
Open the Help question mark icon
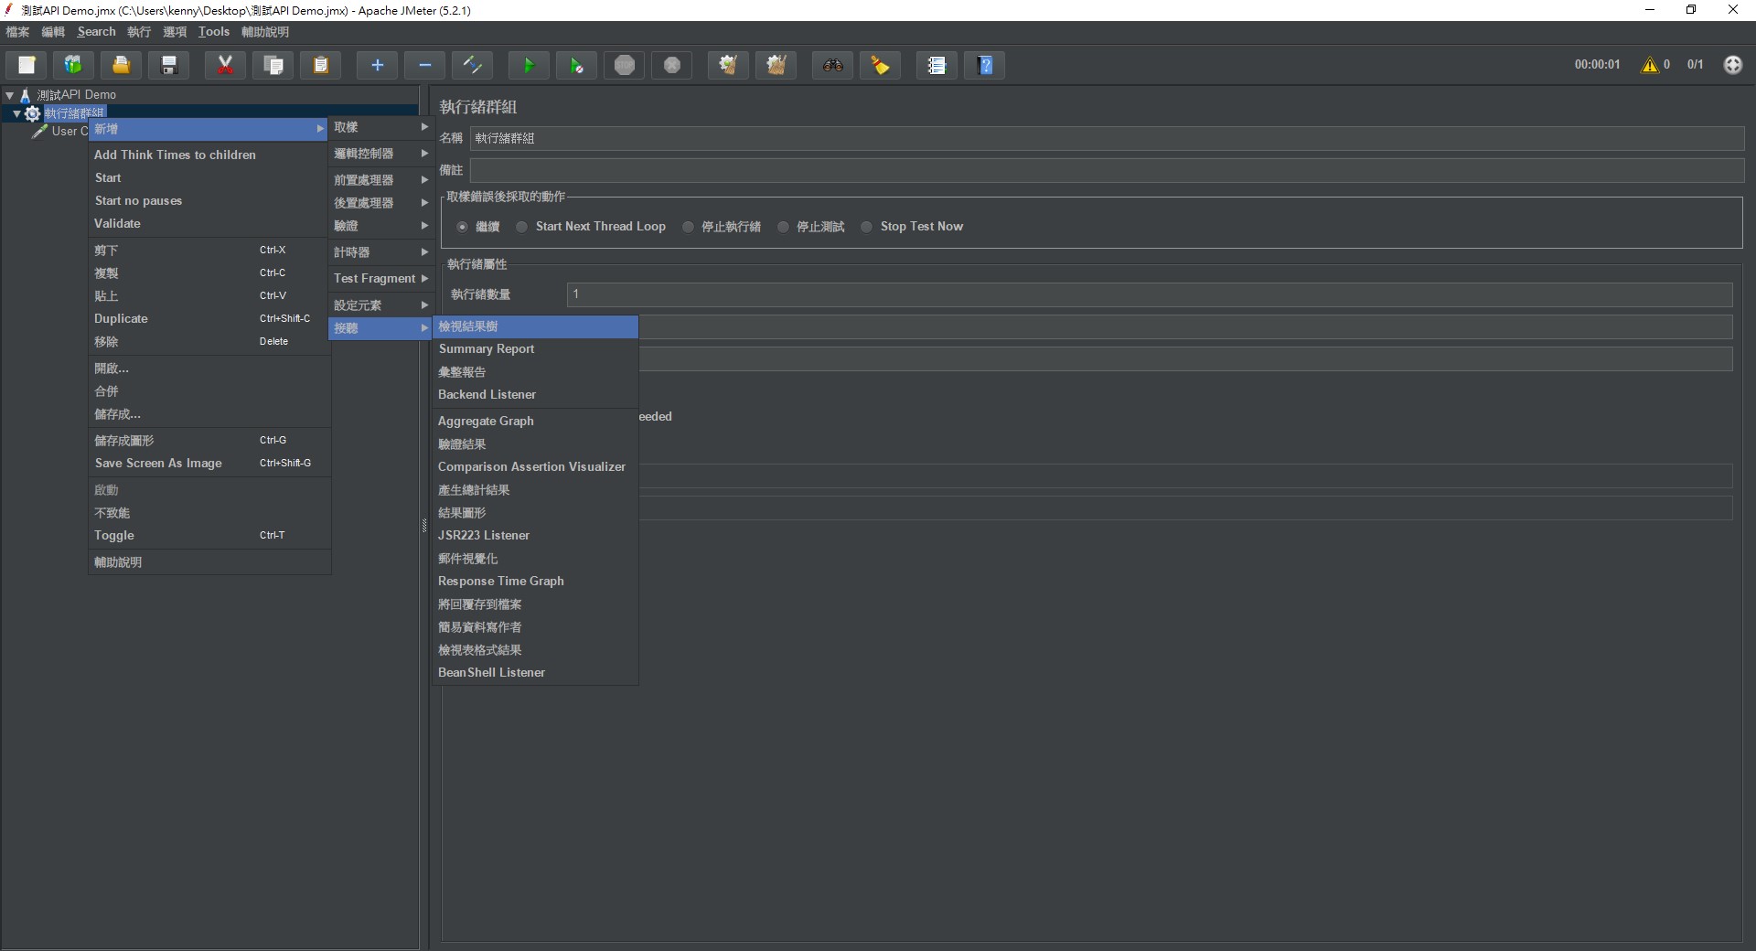[x=985, y=65]
